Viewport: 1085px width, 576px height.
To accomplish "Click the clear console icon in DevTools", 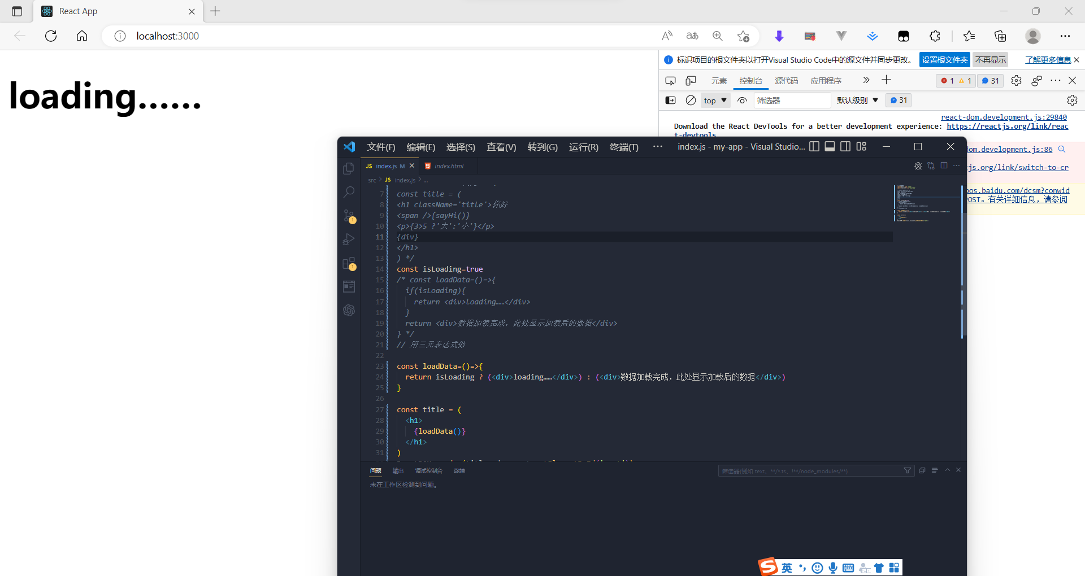I will click(x=691, y=100).
